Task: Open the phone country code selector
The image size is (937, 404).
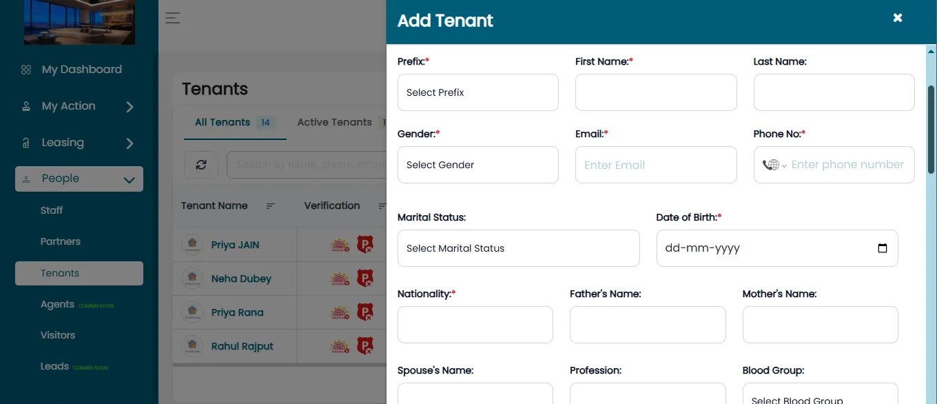Action: coord(774,165)
